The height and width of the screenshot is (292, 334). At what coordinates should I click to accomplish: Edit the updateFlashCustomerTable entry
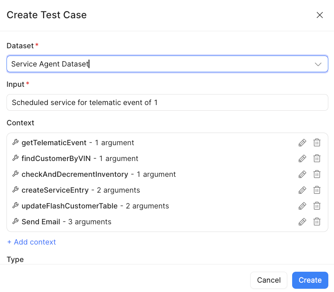coord(302,206)
